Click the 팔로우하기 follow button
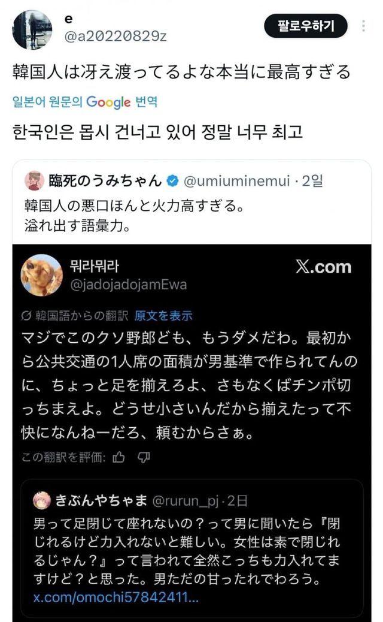This screenshot has height=622, width=383. click(305, 26)
